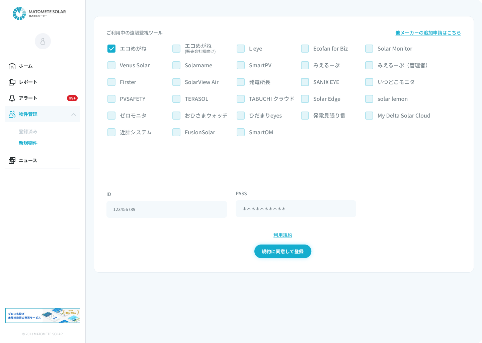
Task: Click 他メーカーの追加申請はこちら link
Action: point(427,32)
